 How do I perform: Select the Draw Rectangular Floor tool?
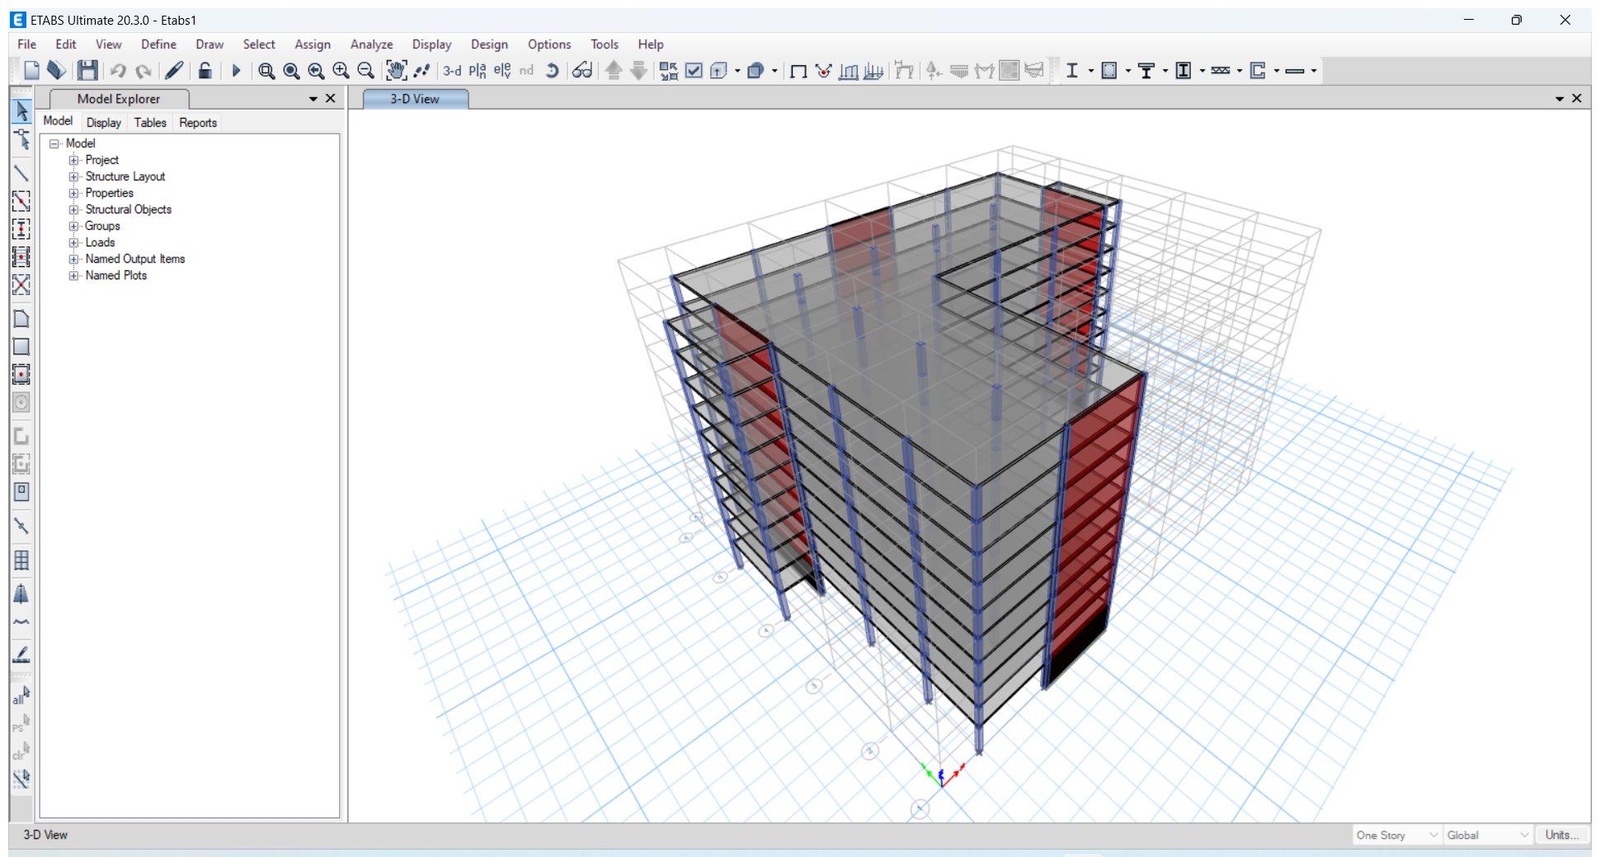pos(21,347)
